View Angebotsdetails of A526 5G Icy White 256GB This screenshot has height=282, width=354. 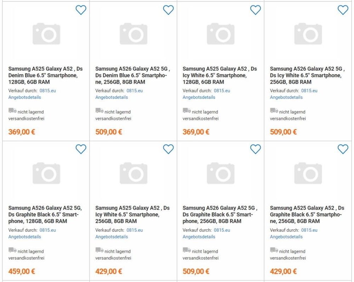(x=286, y=97)
